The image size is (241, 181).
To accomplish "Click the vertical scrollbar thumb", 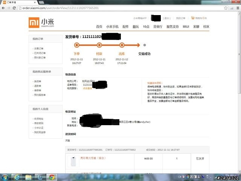I will (x=239, y=54).
